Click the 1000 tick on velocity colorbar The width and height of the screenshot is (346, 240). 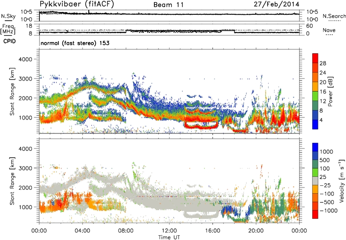point(327,152)
